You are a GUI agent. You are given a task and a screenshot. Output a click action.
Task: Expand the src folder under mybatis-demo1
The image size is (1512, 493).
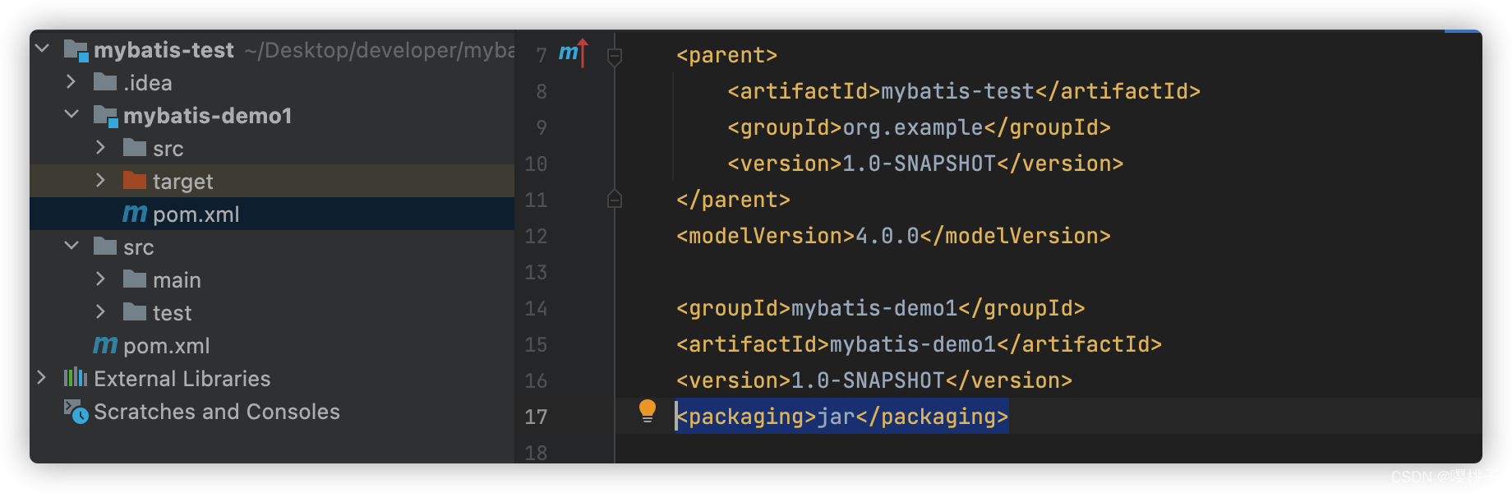101,148
